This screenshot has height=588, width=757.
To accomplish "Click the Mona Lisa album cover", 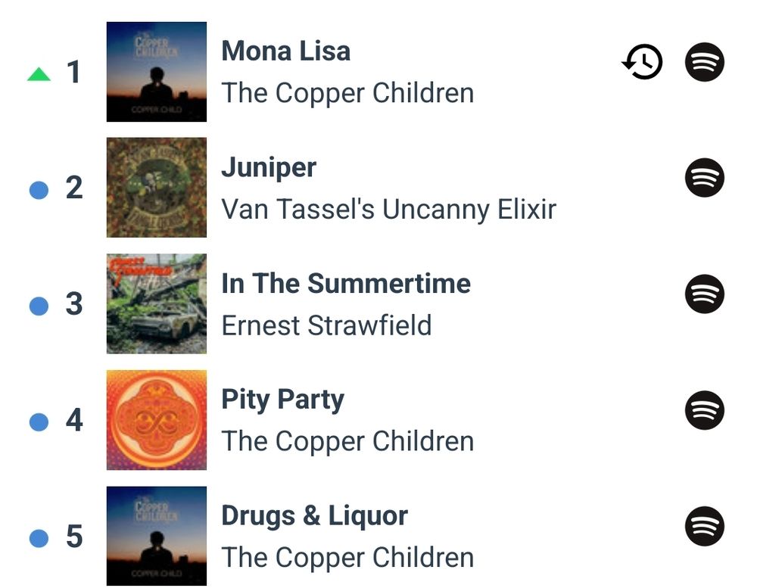I will point(157,72).
